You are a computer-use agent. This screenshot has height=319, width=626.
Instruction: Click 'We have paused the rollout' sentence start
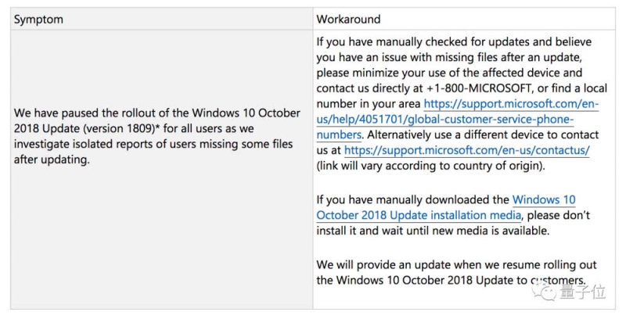click(x=77, y=113)
